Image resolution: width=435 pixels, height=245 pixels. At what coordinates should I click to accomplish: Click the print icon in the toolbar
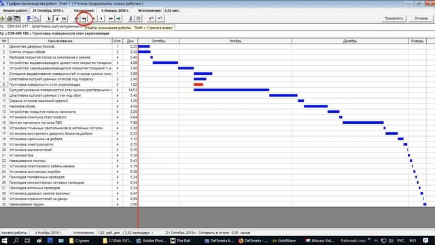click(x=10, y=18)
